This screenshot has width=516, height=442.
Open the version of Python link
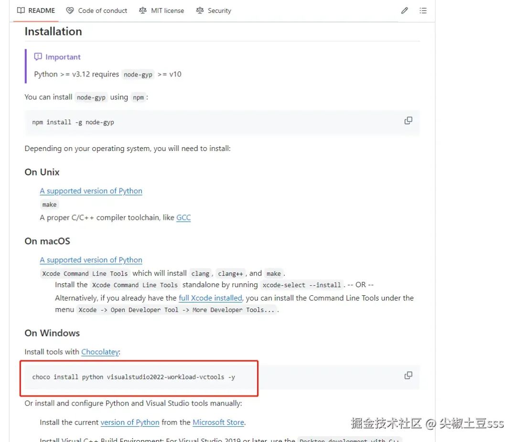tap(130, 422)
